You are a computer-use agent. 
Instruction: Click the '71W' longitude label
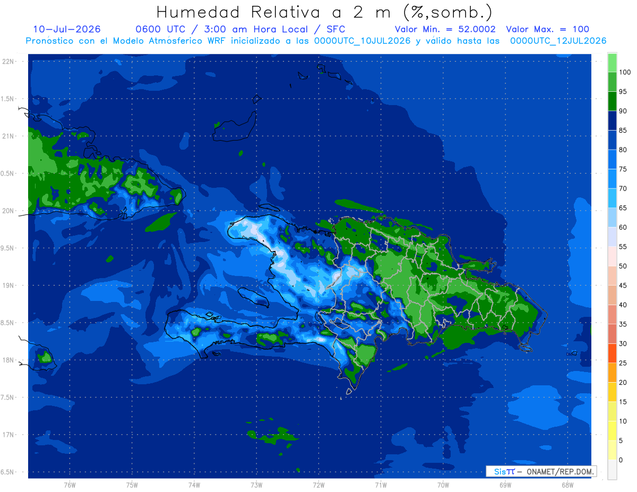tap(381, 485)
